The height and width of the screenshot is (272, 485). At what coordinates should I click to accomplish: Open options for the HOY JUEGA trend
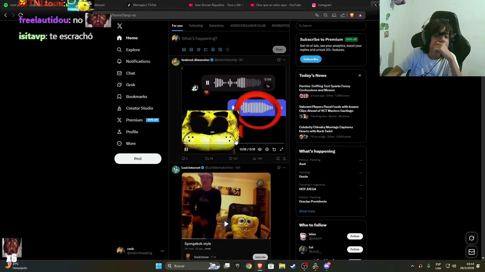(x=361, y=185)
